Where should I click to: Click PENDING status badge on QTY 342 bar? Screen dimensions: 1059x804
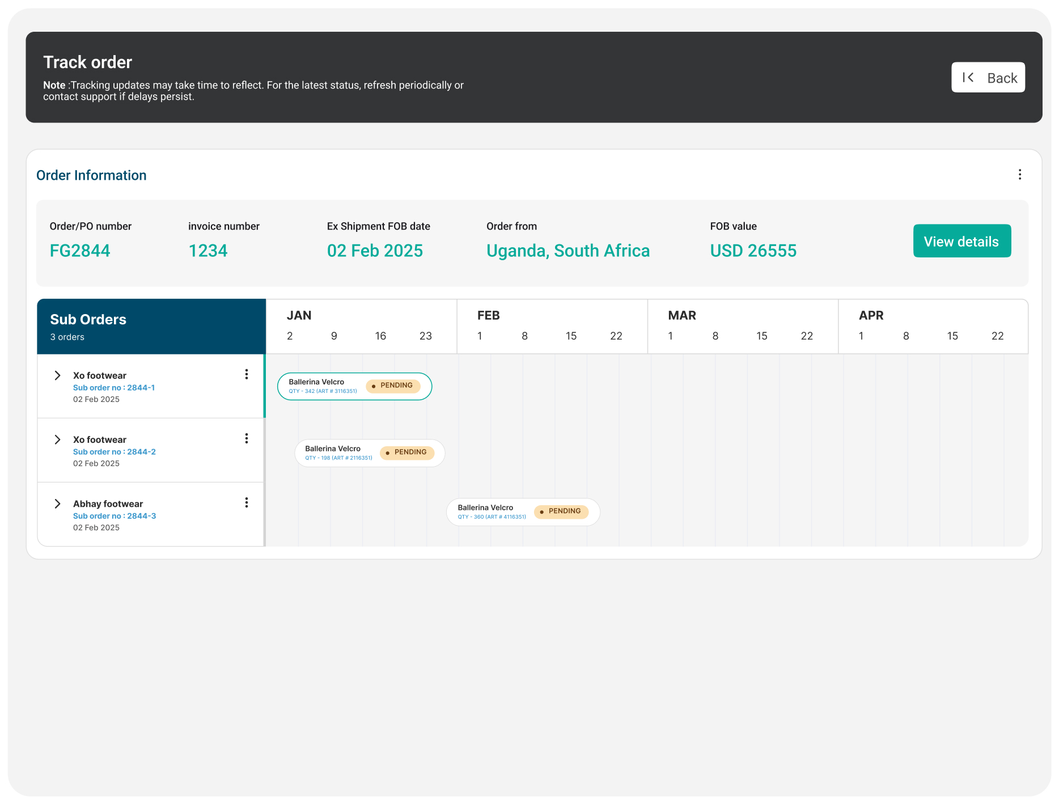point(393,386)
